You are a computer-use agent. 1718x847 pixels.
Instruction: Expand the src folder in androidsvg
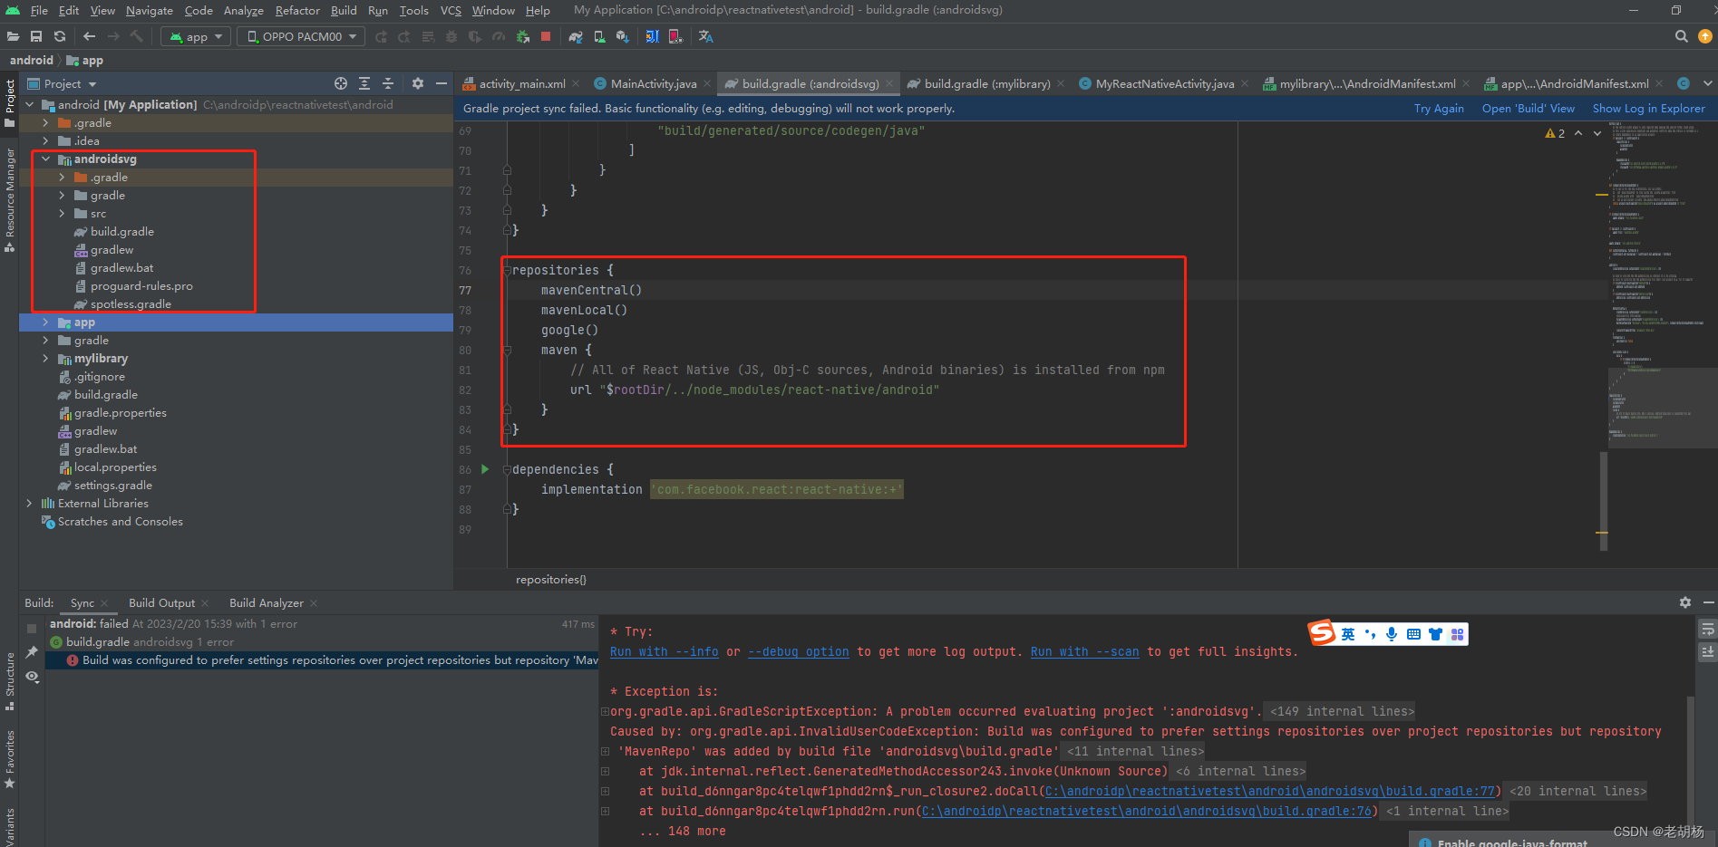62,213
